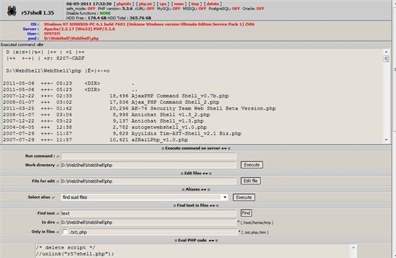This screenshot has height=258, width=396.
Task: Click the Find button
Action: pos(246,213)
